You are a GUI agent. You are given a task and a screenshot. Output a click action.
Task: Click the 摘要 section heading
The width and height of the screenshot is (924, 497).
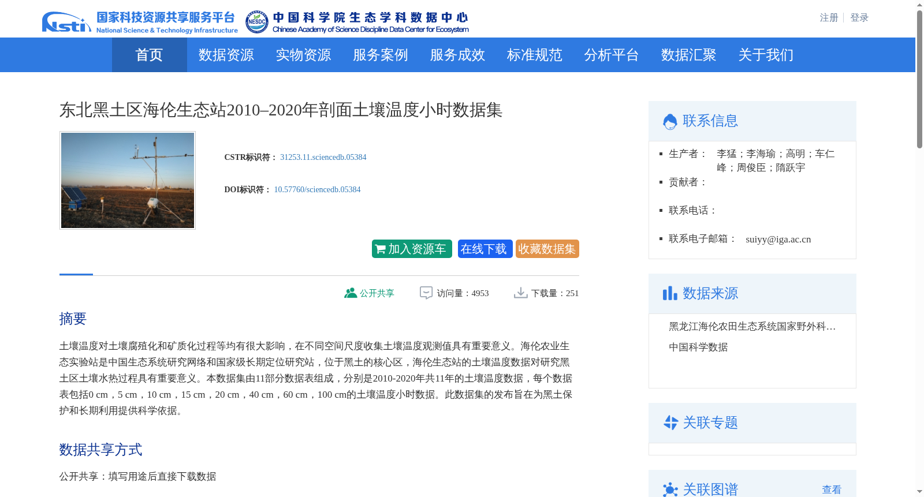click(x=73, y=319)
